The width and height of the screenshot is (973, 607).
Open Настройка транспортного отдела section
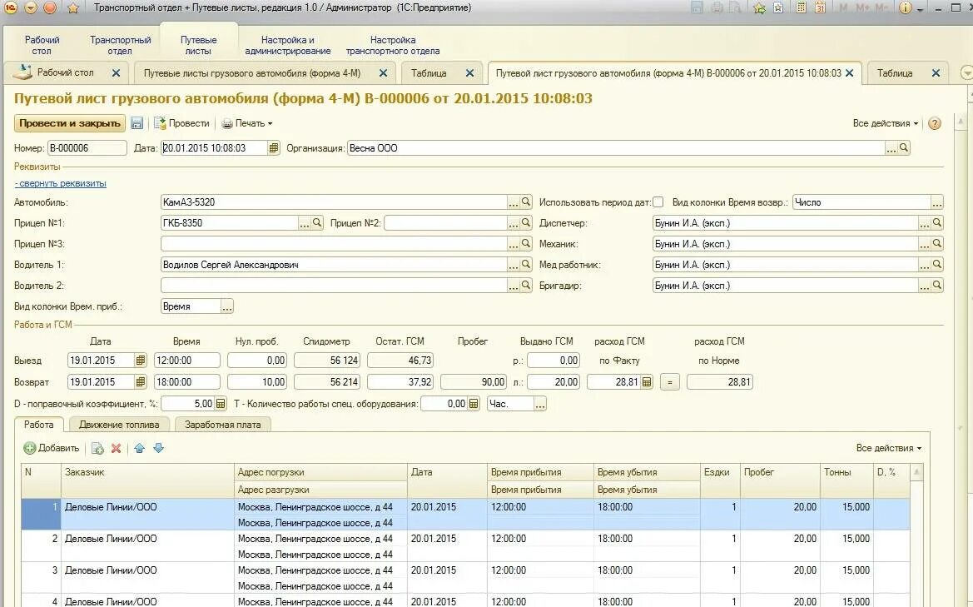click(x=393, y=45)
